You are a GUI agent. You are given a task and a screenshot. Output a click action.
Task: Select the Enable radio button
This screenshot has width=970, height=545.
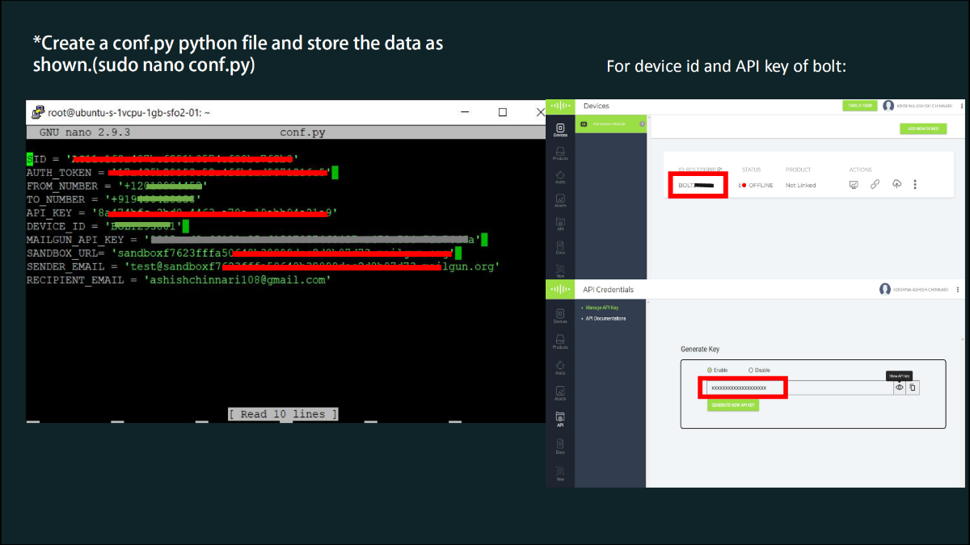coord(710,370)
